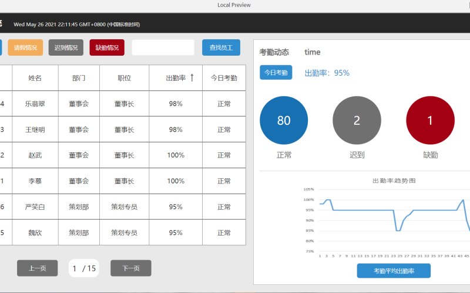
Task: Select the gray 2 迟到 circle
Action: tap(357, 120)
